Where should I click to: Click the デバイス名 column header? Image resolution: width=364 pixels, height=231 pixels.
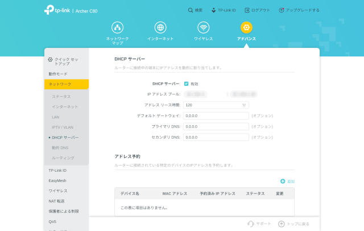(130, 193)
